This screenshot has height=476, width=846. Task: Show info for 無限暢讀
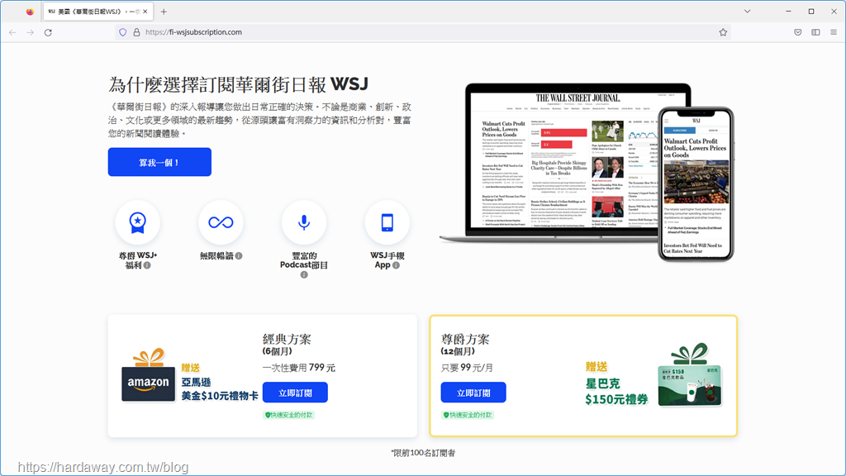coord(239,256)
